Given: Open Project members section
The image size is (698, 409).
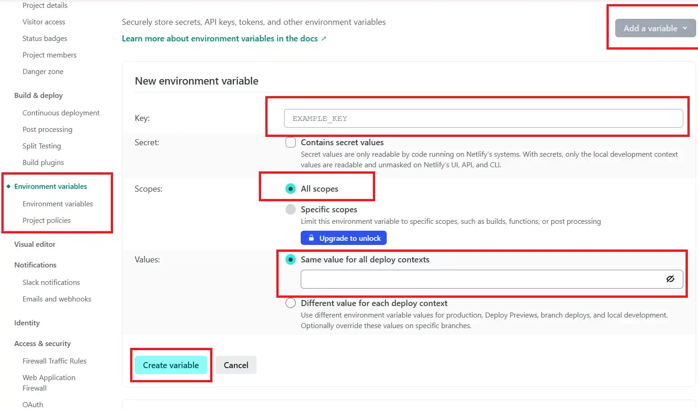Looking at the screenshot, I should (50, 55).
